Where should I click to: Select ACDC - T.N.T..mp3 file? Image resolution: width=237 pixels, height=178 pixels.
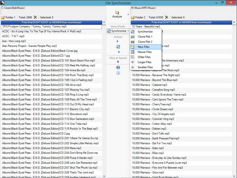[51, 36]
